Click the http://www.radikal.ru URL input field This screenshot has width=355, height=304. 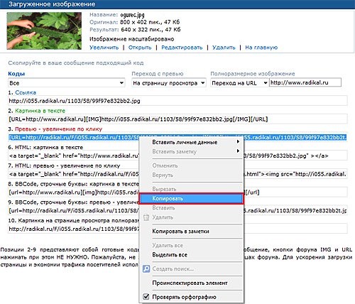click(x=305, y=82)
